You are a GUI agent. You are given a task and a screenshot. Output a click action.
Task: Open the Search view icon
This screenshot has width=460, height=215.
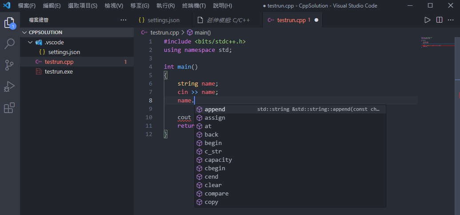coord(9,44)
